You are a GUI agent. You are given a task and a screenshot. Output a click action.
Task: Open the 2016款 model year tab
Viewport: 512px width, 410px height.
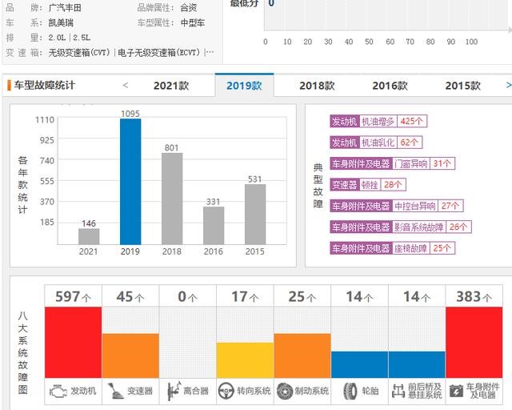(x=390, y=86)
